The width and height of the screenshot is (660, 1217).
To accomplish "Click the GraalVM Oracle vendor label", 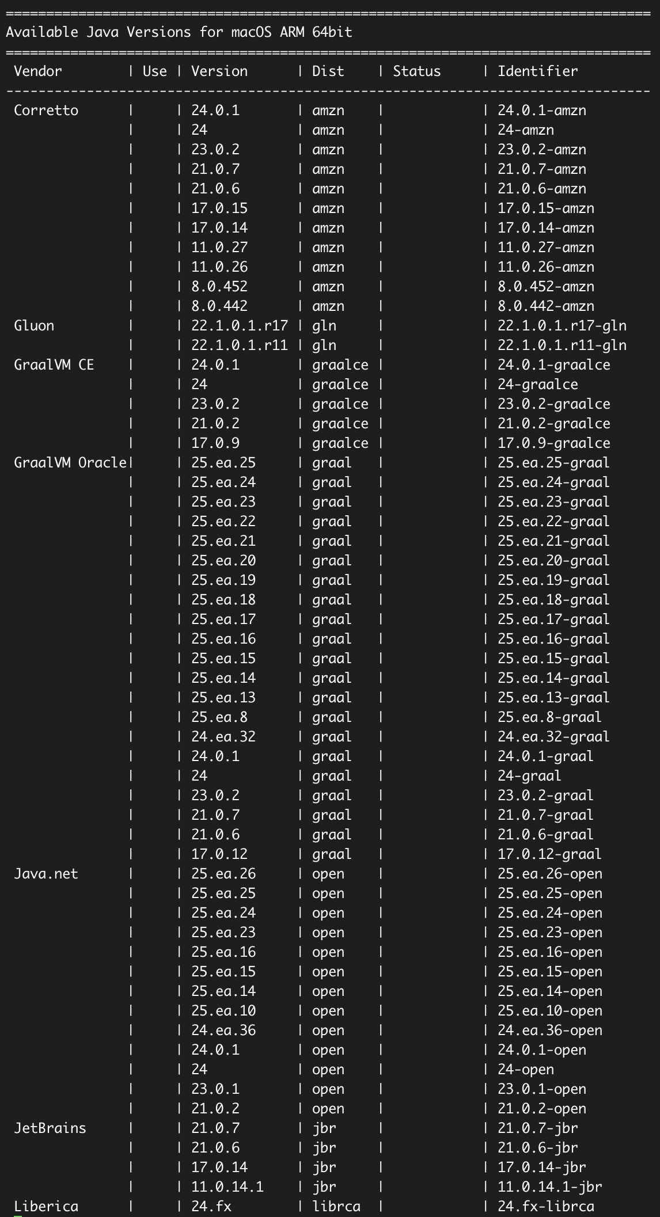I will point(70,463).
